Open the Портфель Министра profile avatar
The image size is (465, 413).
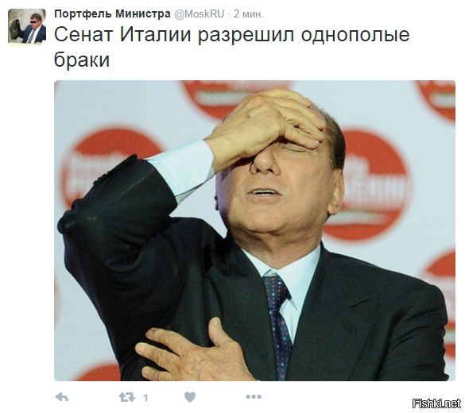point(27,26)
